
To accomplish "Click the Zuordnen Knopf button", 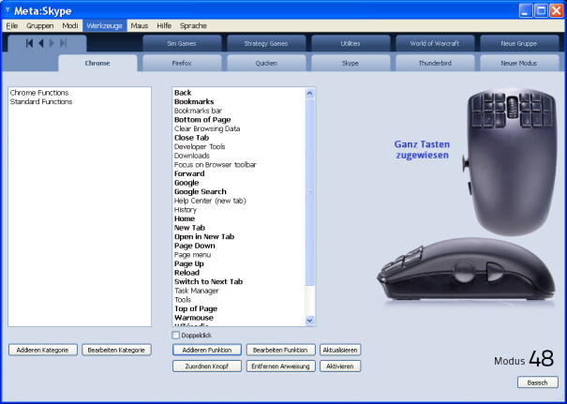I will click(x=207, y=366).
